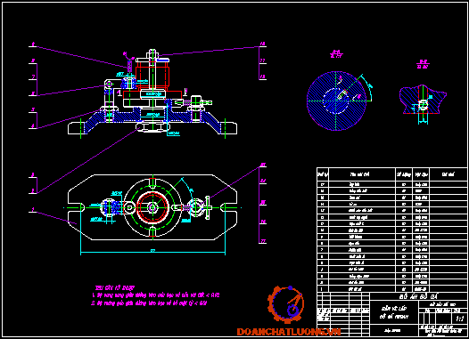Select the red circle in the plan view
This screenshot has height=339, width=469.
click(x=152, y=206)
